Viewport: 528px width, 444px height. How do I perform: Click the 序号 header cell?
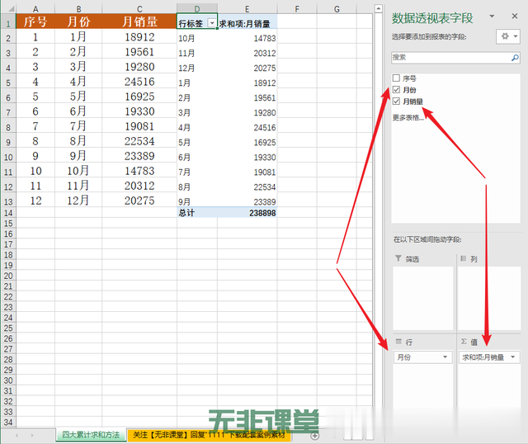pos(35,21)
